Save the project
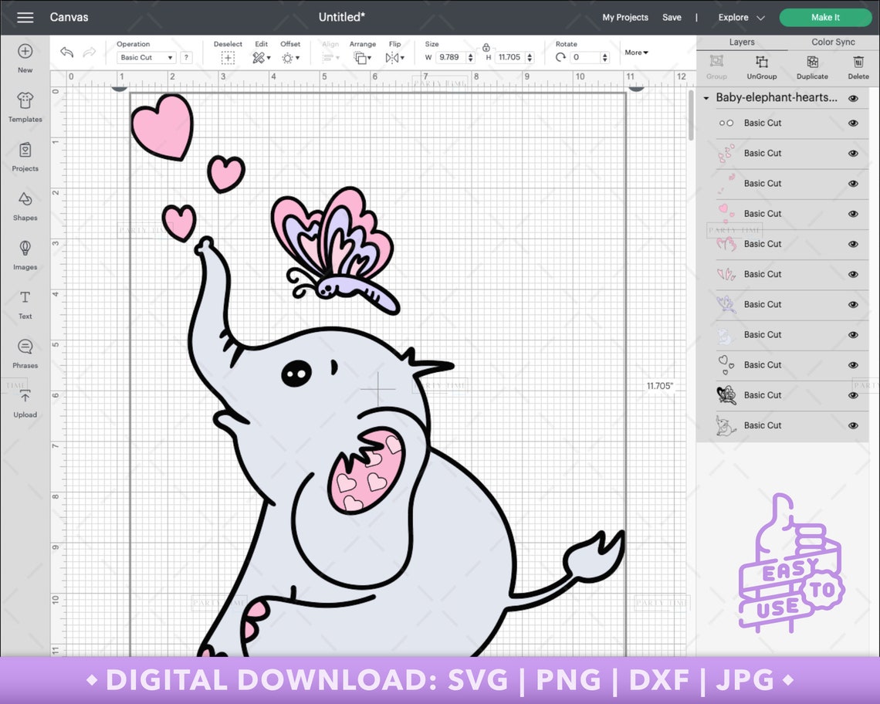The image size is (880, 704). pyautogui.click(x=672, y=17)
